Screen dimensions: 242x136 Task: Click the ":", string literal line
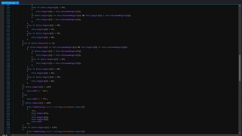coord(34,115)
